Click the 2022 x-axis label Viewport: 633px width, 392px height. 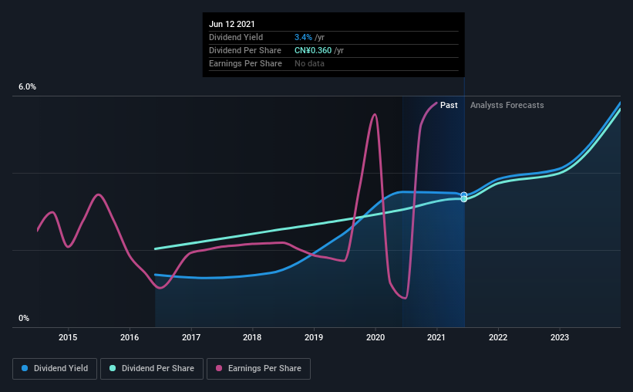[x=498, y=337]
